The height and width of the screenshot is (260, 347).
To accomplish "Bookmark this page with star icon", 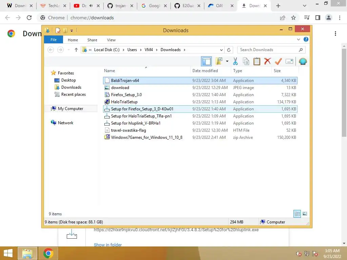I will [x=293, y=18].
